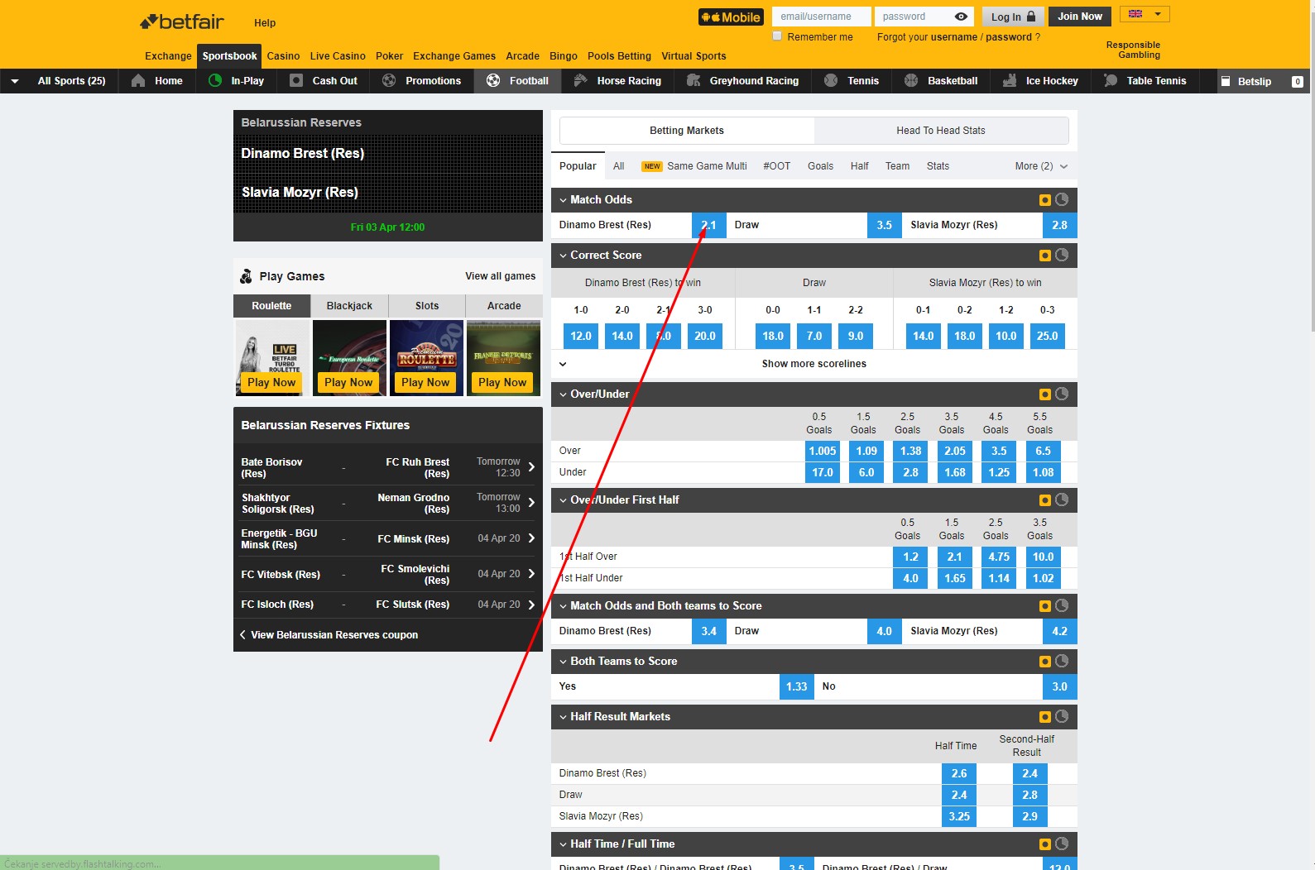Click Match Odds stats pie icon
Viewport: 1315px width, 870px height.
(1062, 199)
